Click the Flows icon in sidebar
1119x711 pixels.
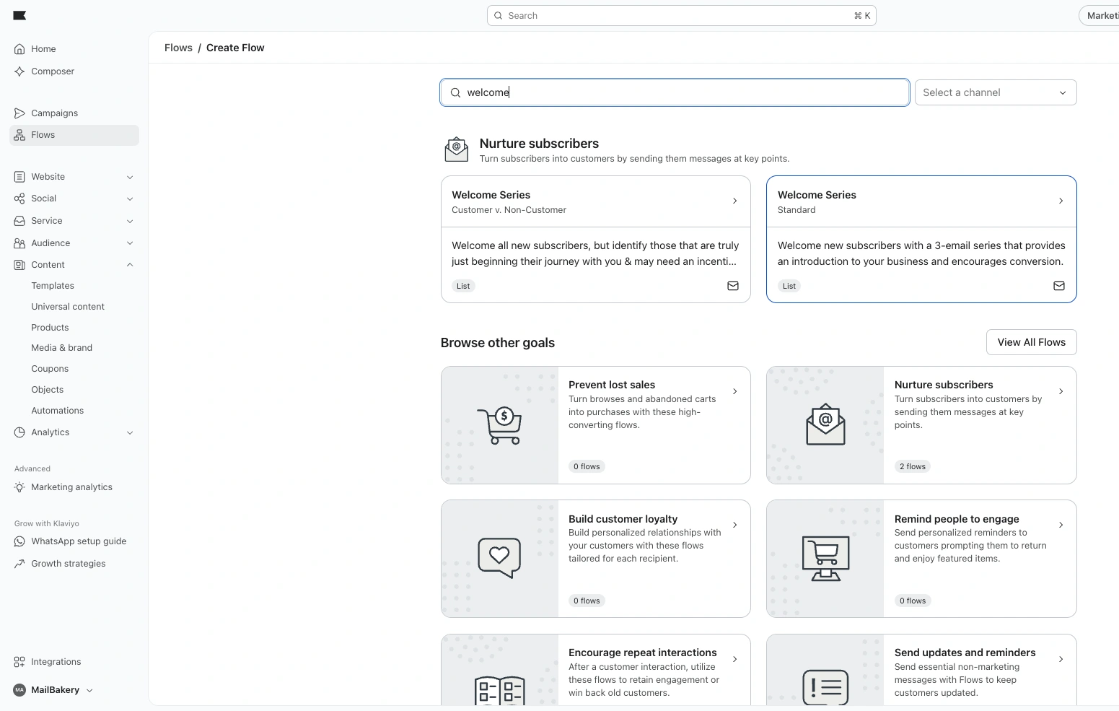tap(19, 135)
